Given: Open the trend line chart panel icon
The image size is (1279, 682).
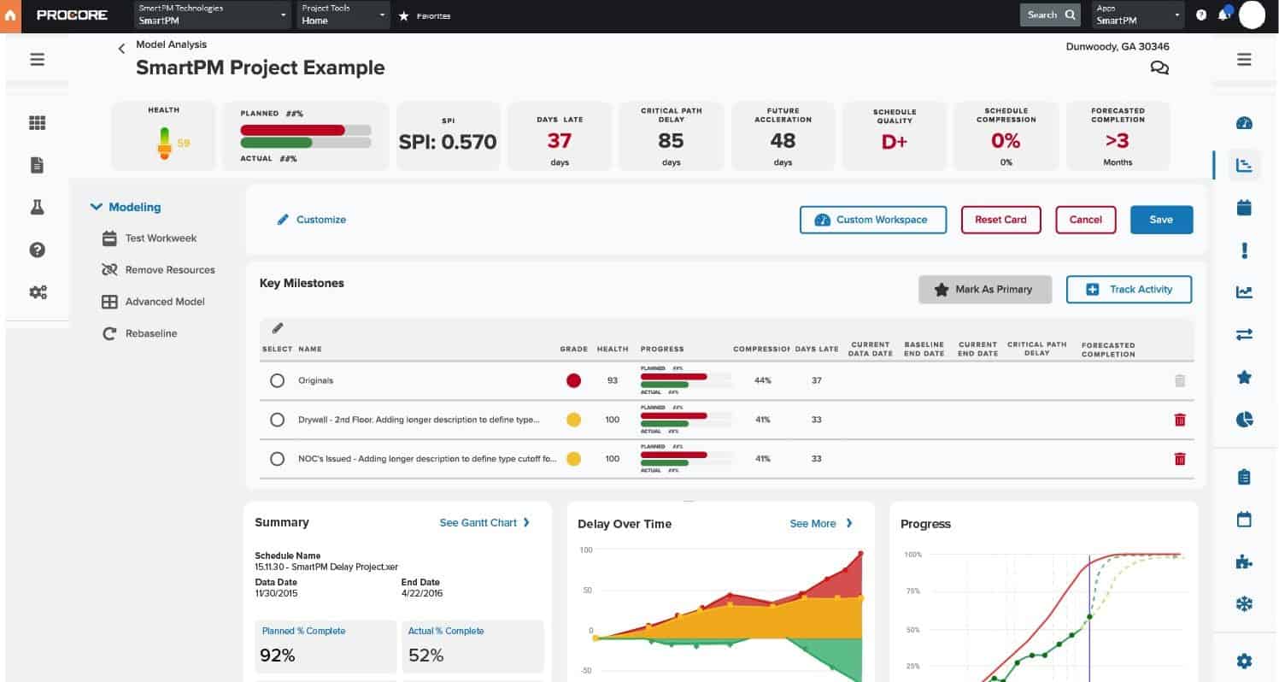Looking at the screenshot, I should 1245,291.
